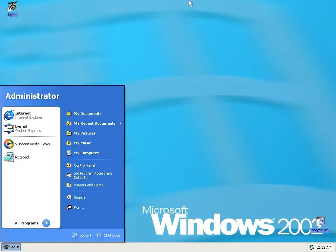The height and width of the screenshot is (252, 336).
Task: Click the Start button on taskbar
Action: click(x=11, y=247)
